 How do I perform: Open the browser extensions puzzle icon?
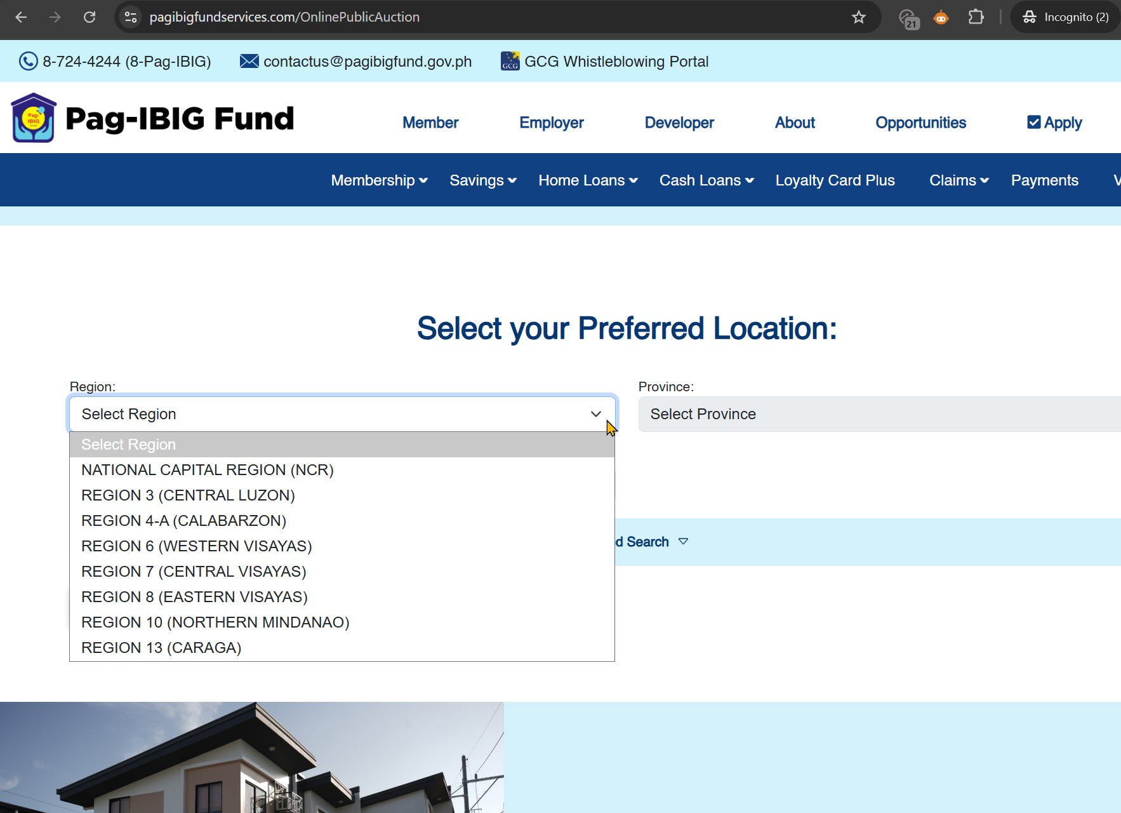(x=976, y=17)
